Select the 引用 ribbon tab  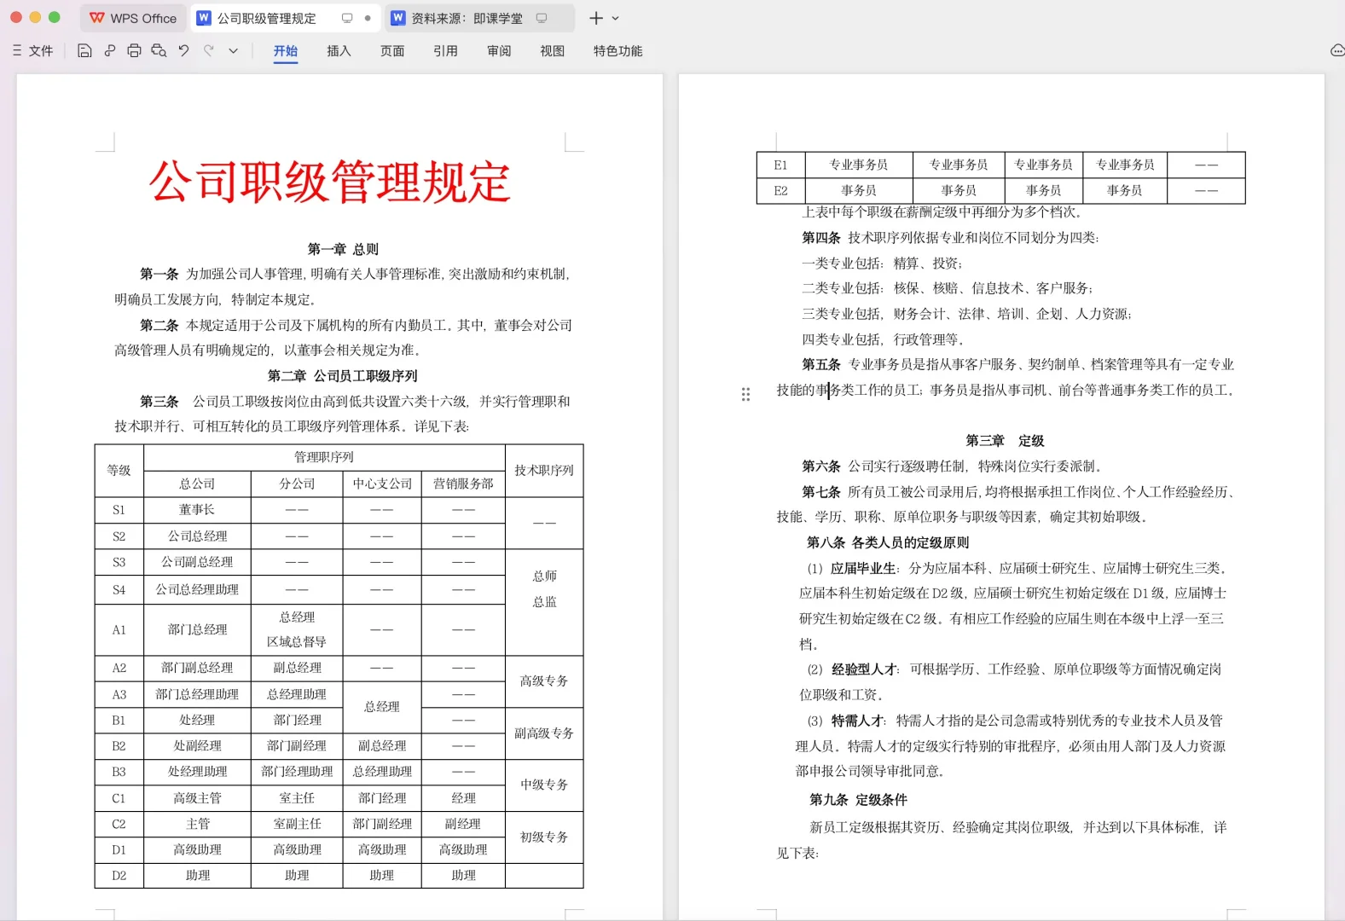click(x=445, y=51)
